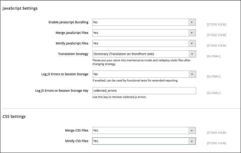The height and width of the screenshot is (153, 241).
Task: Open the Minify JavaScript Files dropdown
Action: pyautogui.click(x=144, y=44)
